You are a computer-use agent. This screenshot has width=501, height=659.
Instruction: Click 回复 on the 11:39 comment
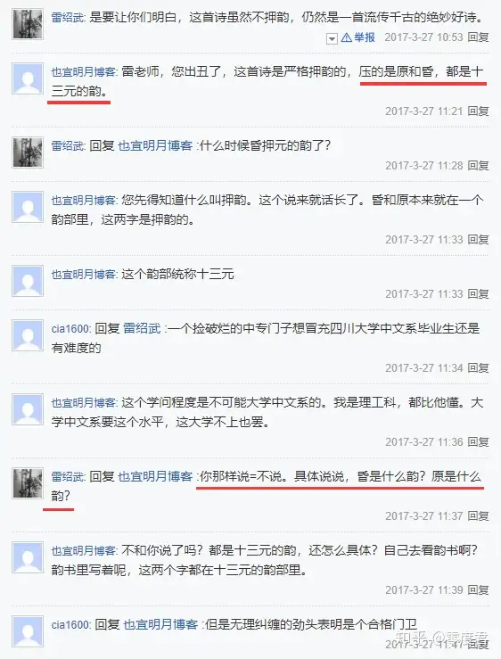point(479,590)
